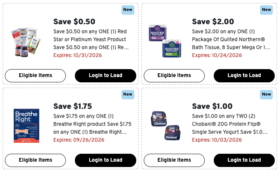This screenshot has width=280, height=170.
Task: Click the Red Star yeast product image
Action: (26, 42)
